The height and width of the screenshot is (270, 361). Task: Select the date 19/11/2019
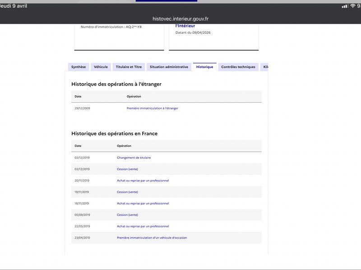click(82, 192)
